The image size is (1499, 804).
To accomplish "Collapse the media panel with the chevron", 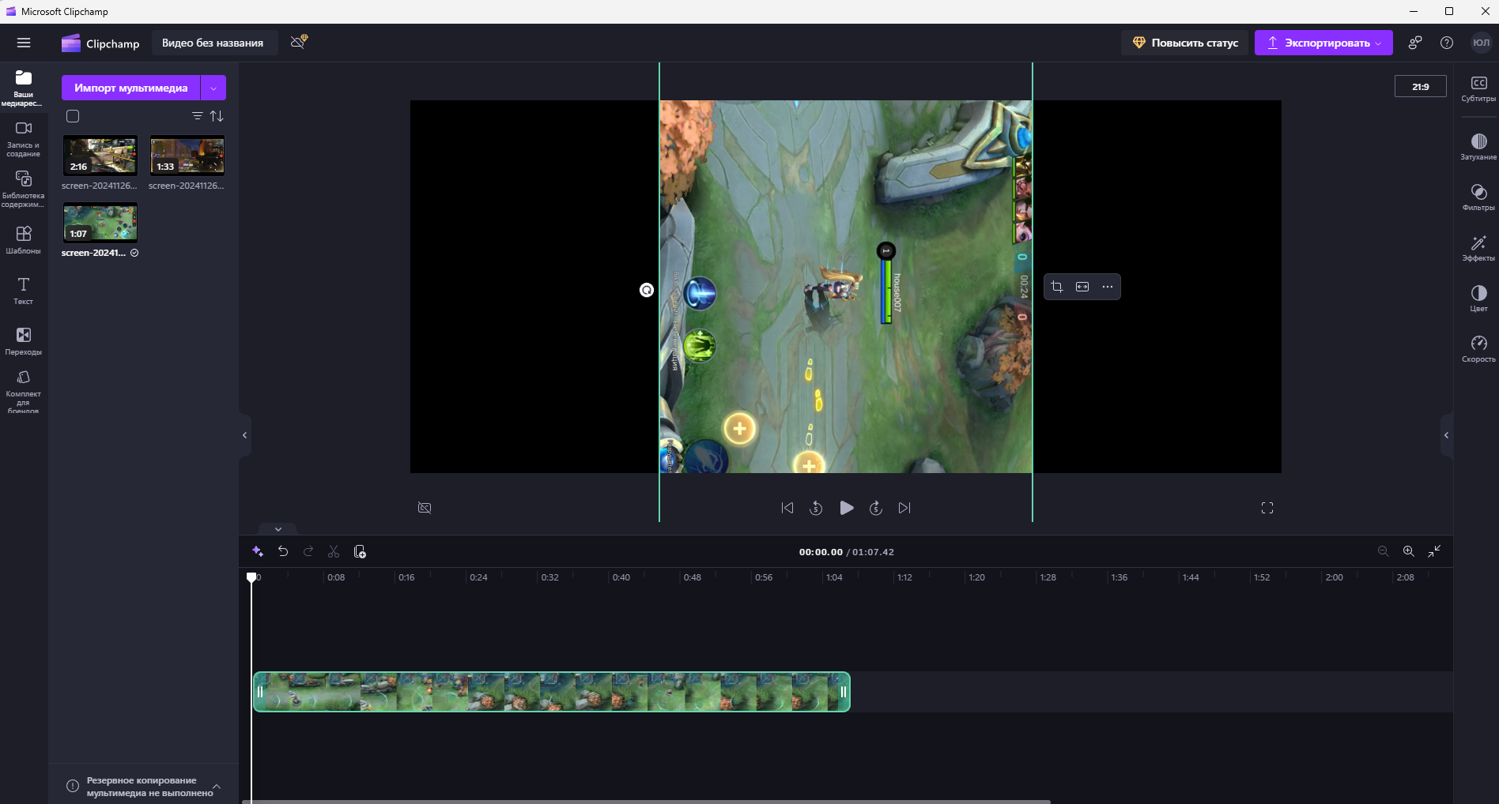I will click(244, 435).
